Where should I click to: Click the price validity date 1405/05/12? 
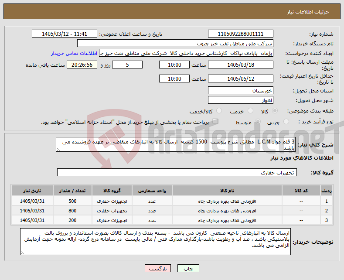point(240,79)
